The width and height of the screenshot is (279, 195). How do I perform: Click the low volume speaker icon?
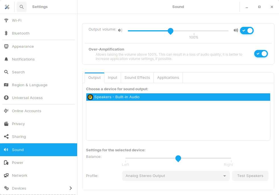coord(120,30)
